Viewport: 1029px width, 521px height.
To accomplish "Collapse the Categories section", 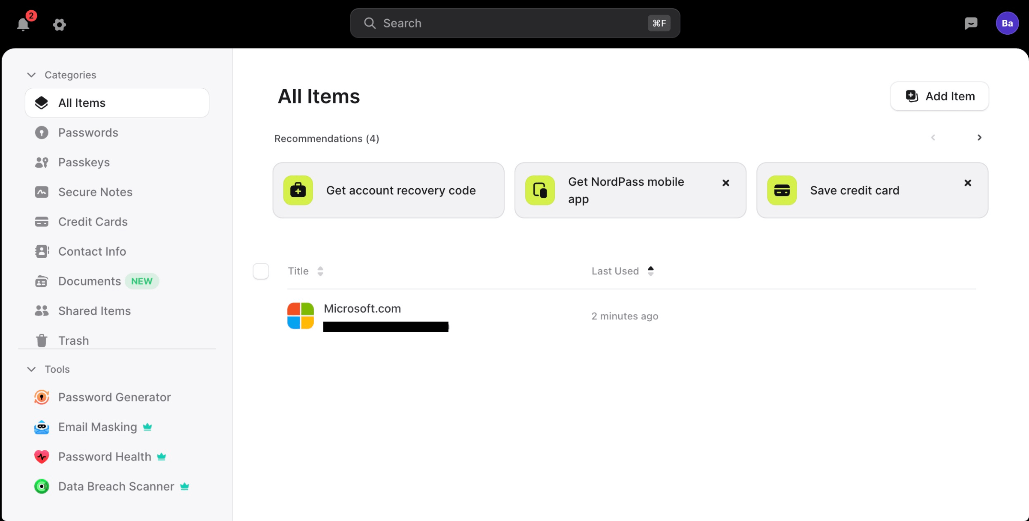I will [x=31, y=75].
